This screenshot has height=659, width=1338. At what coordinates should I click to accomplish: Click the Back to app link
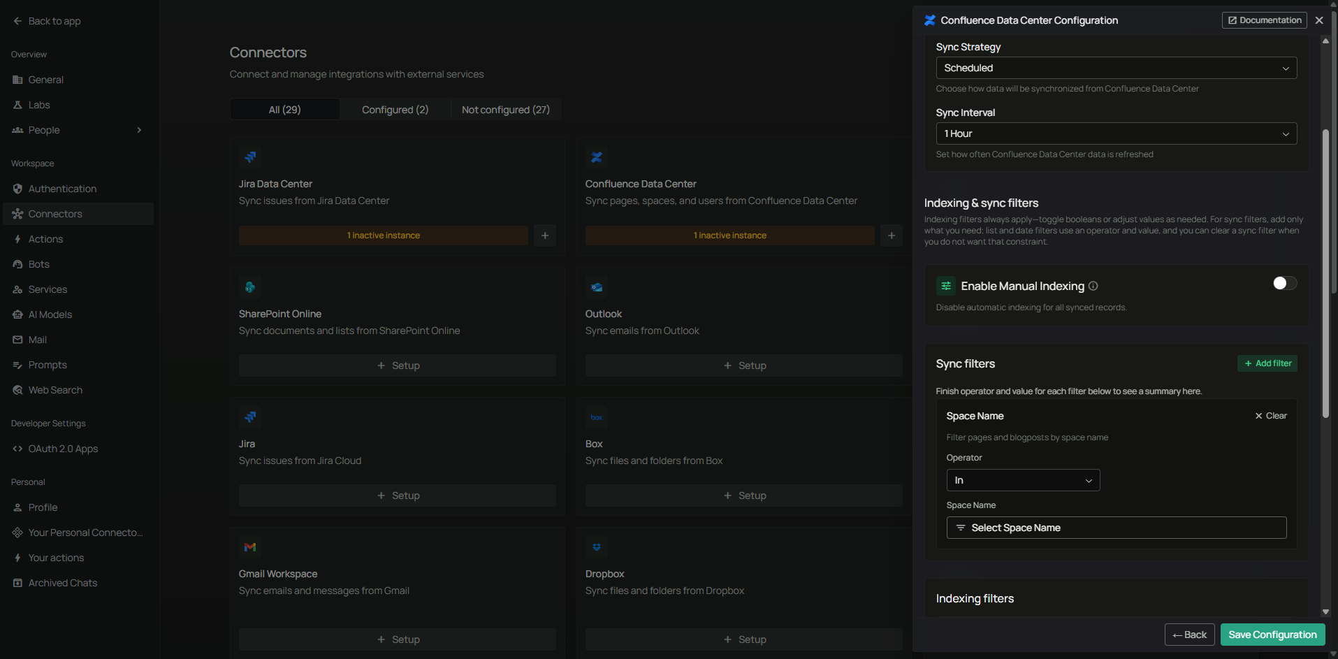47,21
